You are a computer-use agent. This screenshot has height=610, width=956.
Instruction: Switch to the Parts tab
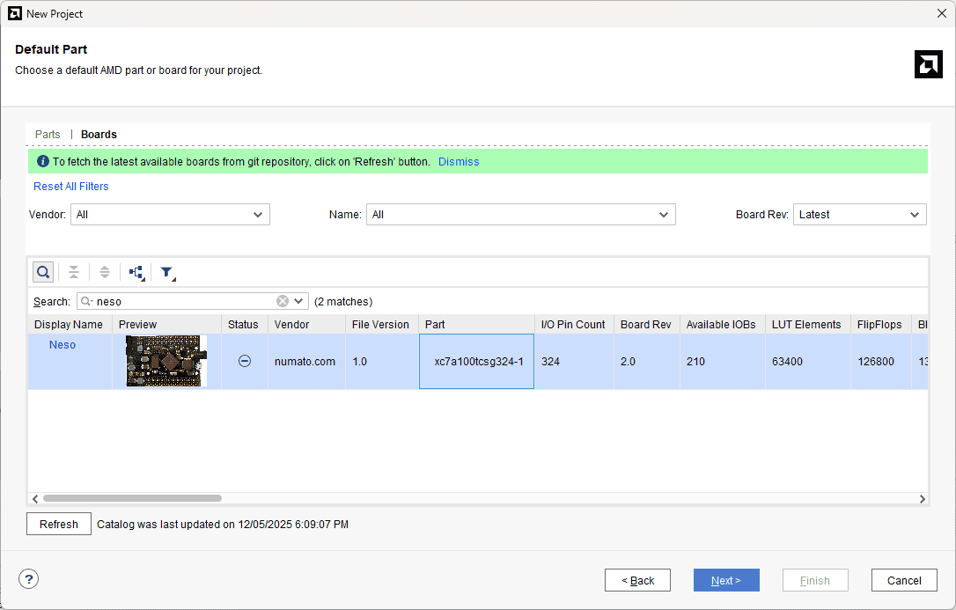pos(48,135)
